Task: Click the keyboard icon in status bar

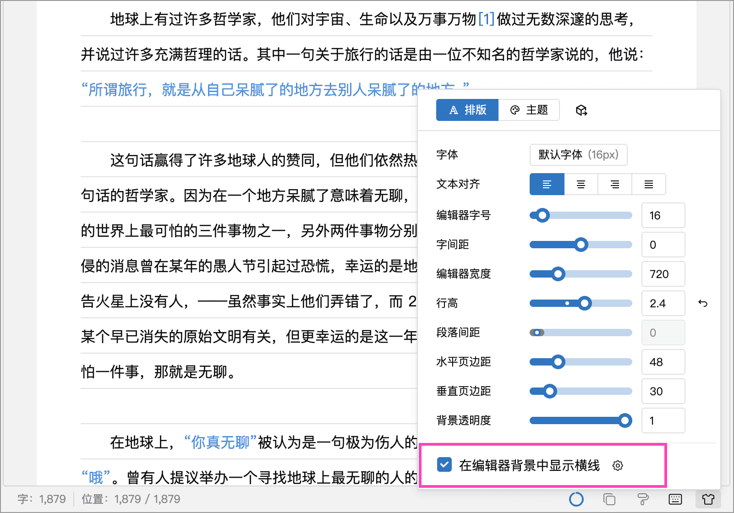Action: coord(675,499)
